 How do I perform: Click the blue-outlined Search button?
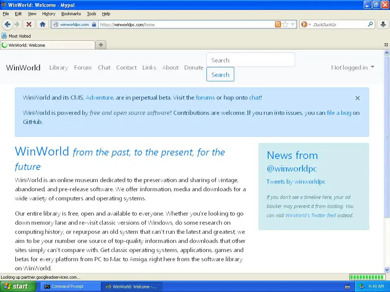pos(220,74)
